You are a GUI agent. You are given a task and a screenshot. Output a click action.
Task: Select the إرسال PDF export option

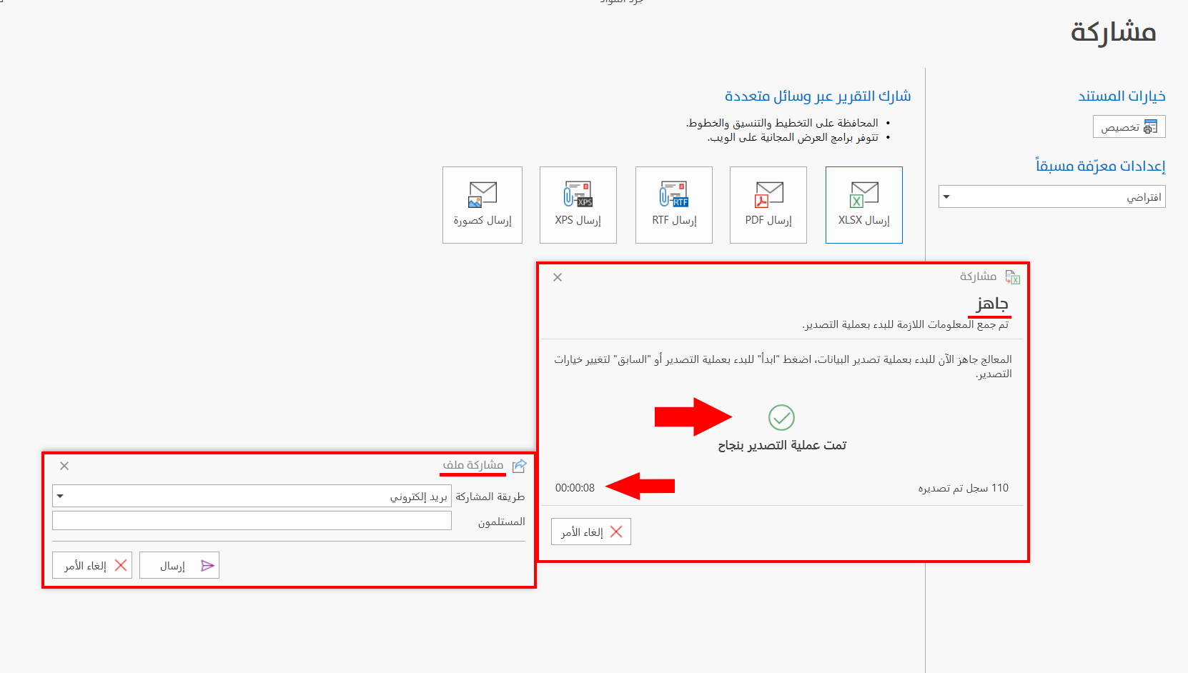point(768,205)
